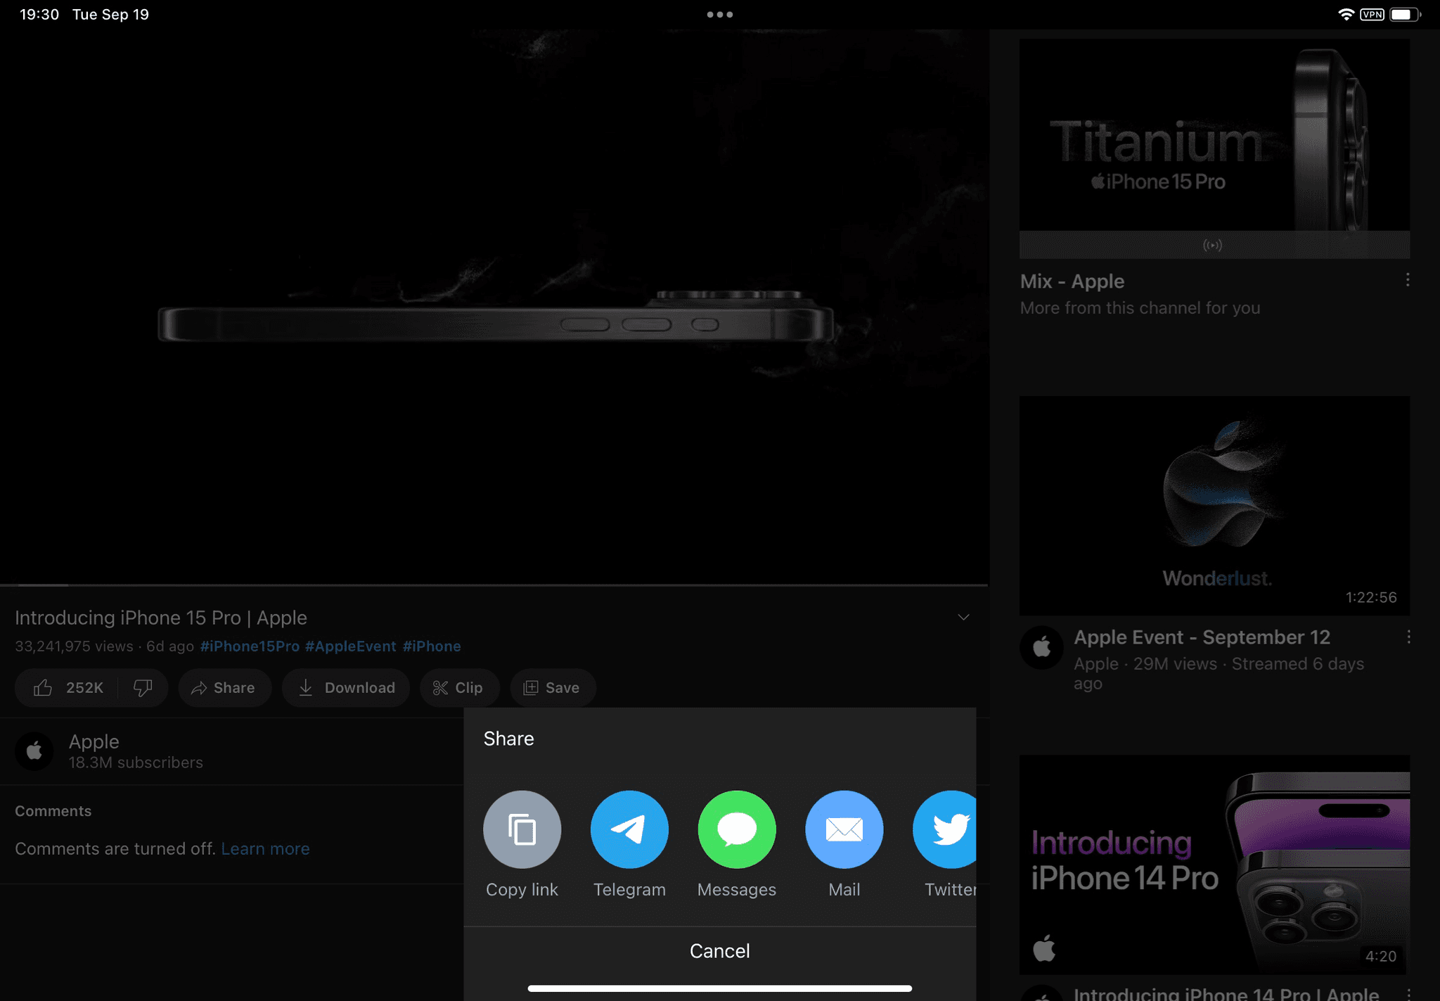Tap the multitasking three-dots at top
Screen dimensions: 1440x1001
pos(719,14)
